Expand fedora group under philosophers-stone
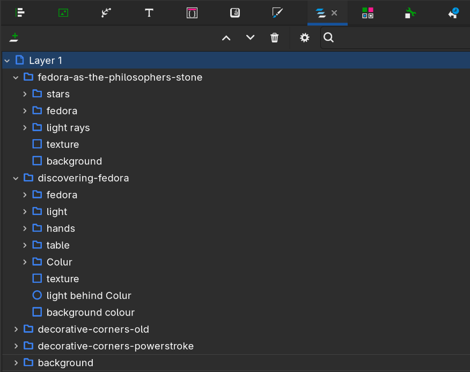 pos(25,111)
